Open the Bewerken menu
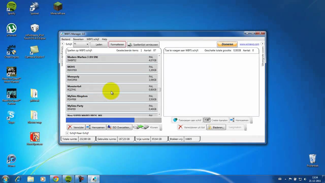The width and height of the screenshot is (325, 183). click(78, 39)
